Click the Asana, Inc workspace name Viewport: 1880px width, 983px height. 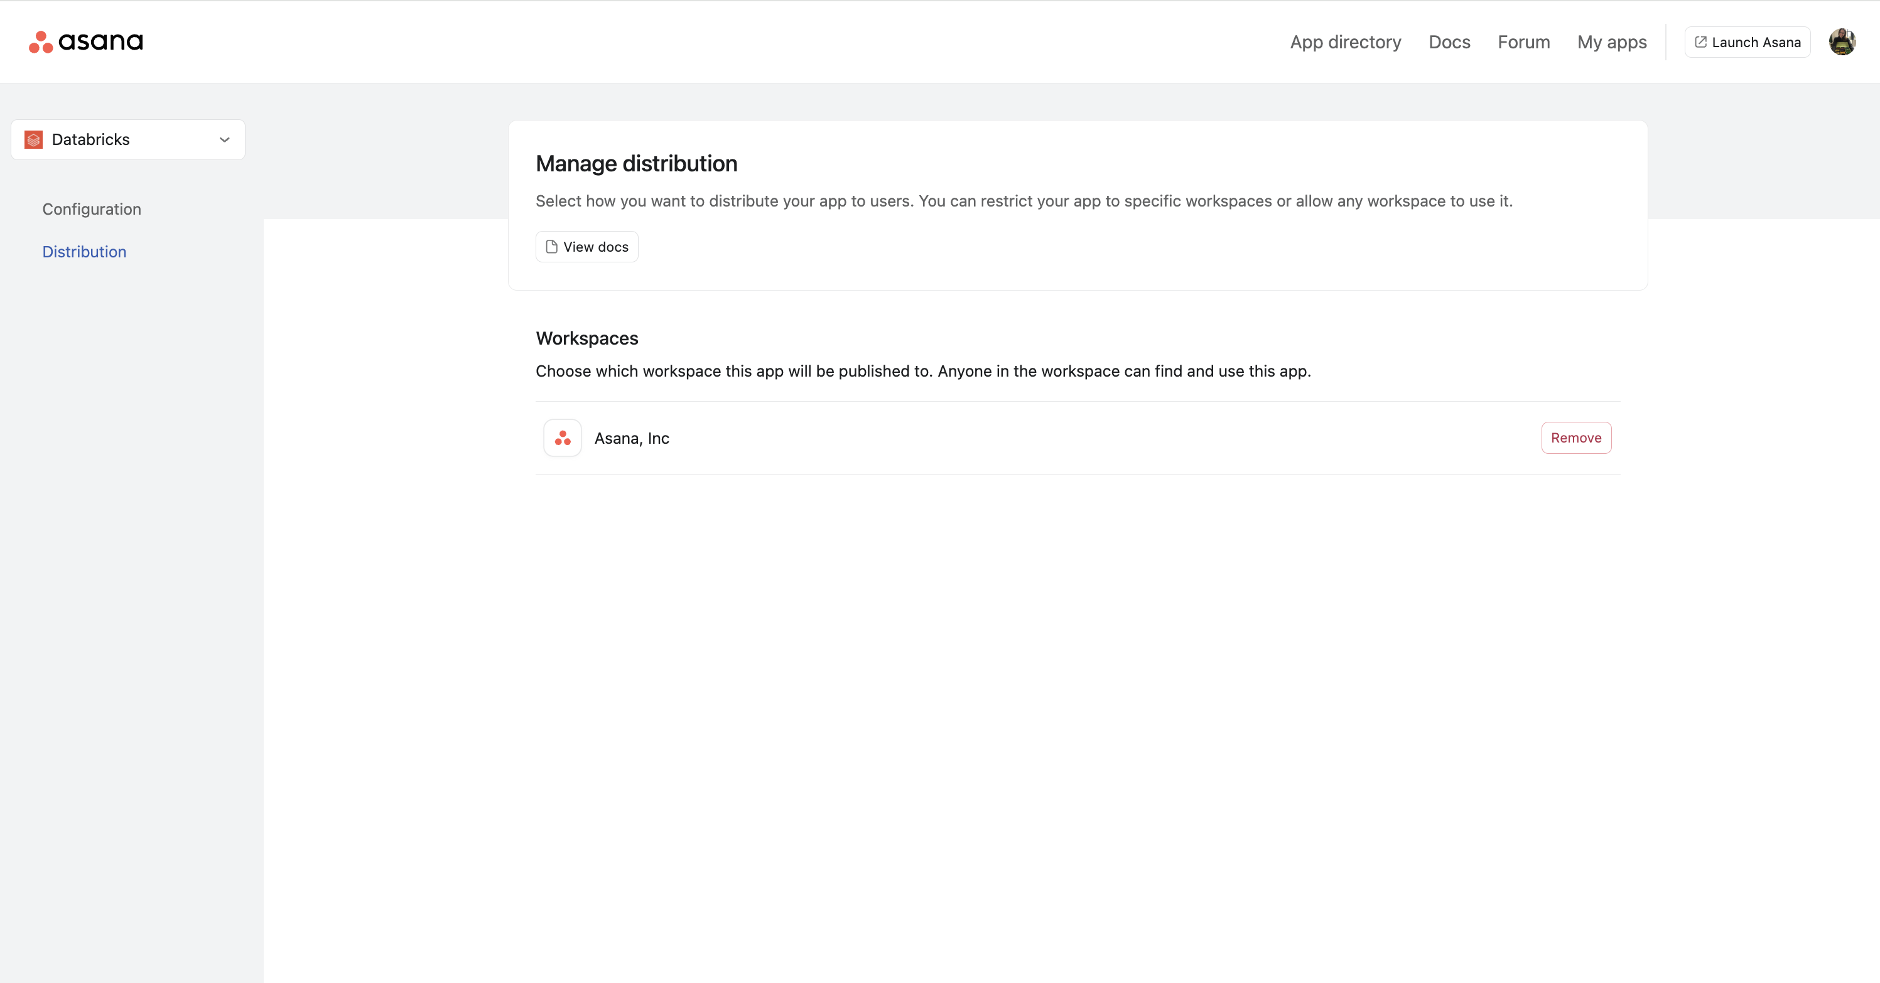[x=632, y=438]
